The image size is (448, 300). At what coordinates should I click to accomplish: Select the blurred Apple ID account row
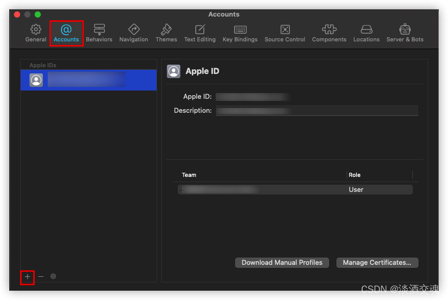(x=88, y=80)
